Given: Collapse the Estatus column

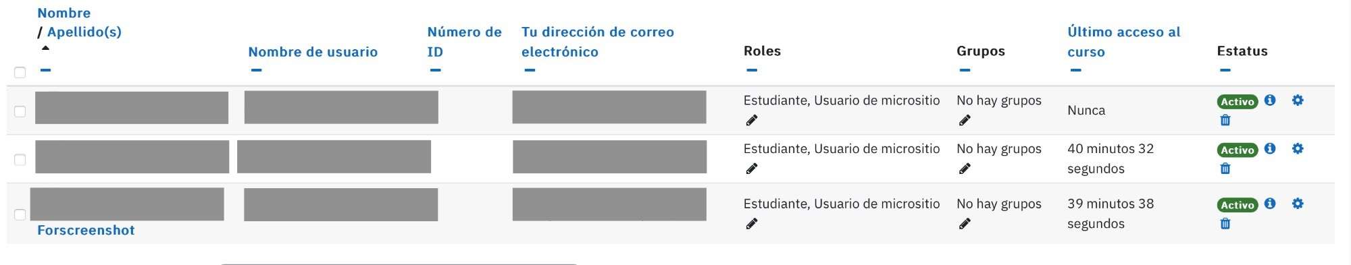Looking at the screenshot, I should [1225, 70].
